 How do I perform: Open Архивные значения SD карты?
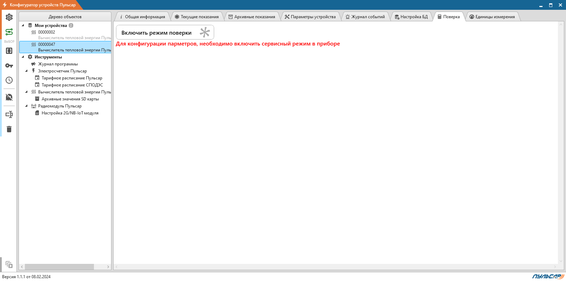pos(70,99)
